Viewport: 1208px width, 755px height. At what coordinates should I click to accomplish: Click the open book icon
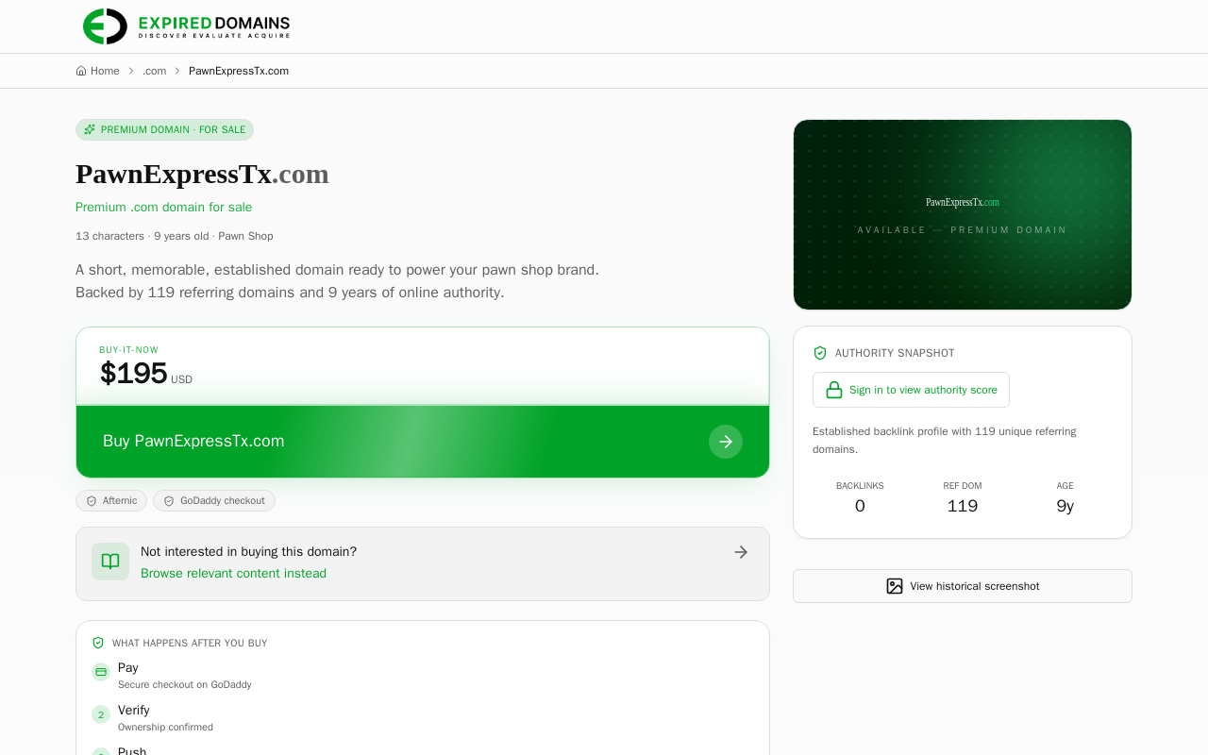tap(110, 562)
